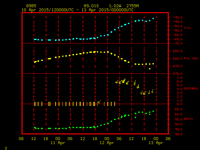Click the -50.0 temperature axis value
Screen dimensions: 200x150
coord(177,26)
